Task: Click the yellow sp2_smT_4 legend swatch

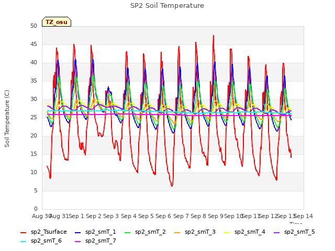Action: [x=227, y=232]
